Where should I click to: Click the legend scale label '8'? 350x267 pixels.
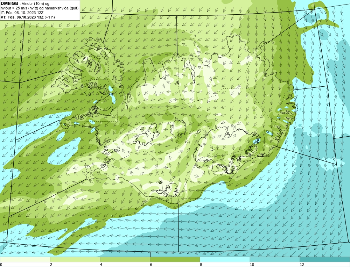(x=201, y=265)
